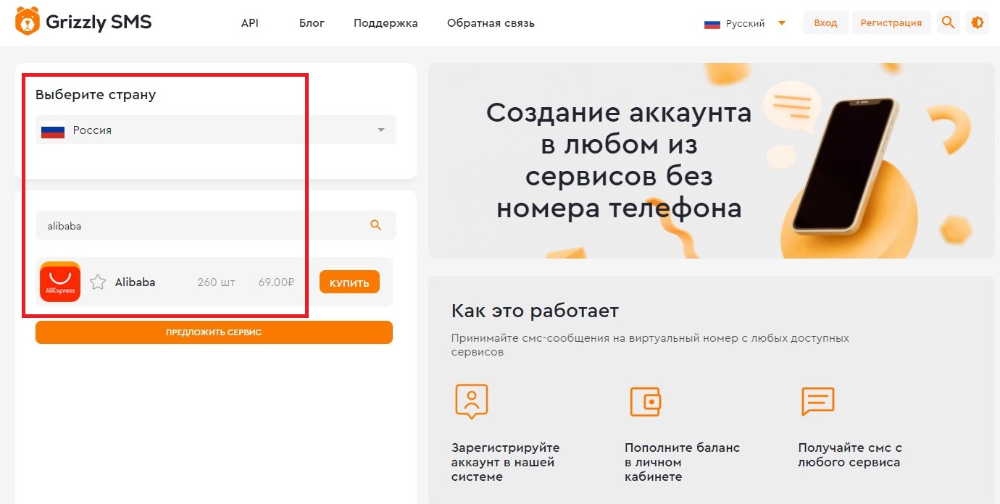Open the header search magnifier icon
The width and height of the screenshot is (1000, 504).
pyautogui.click(x=948, y=22)
